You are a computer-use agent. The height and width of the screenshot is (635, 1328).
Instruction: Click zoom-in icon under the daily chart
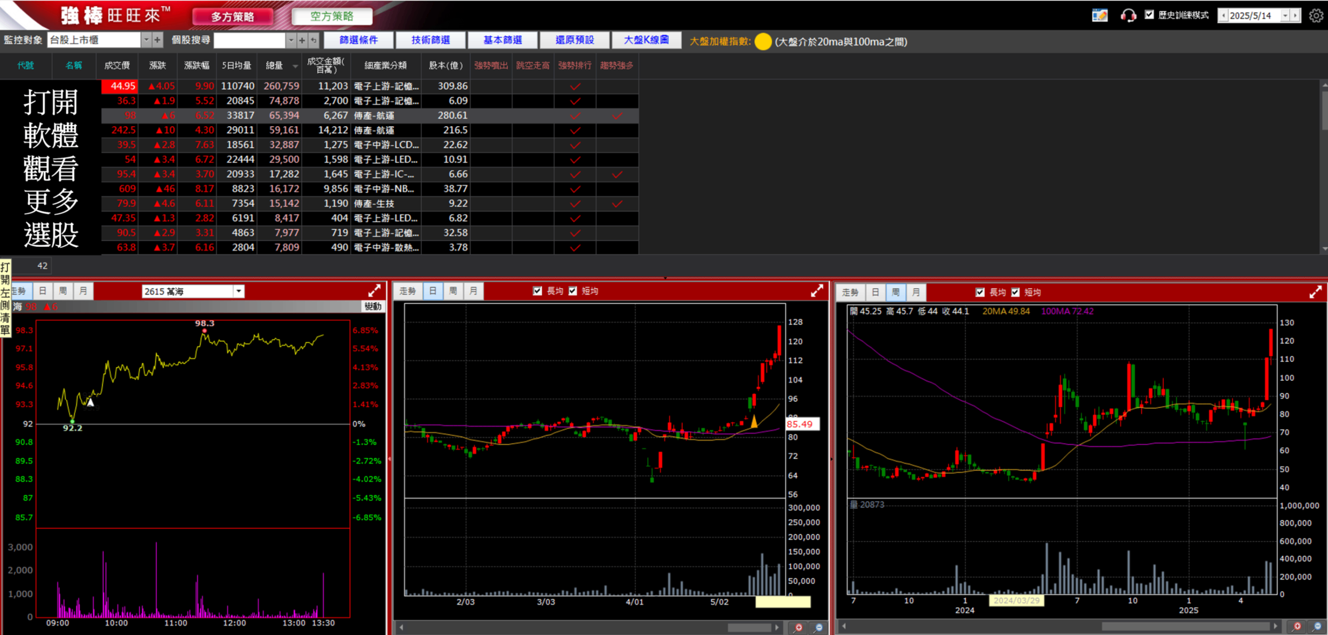point(798,627)
